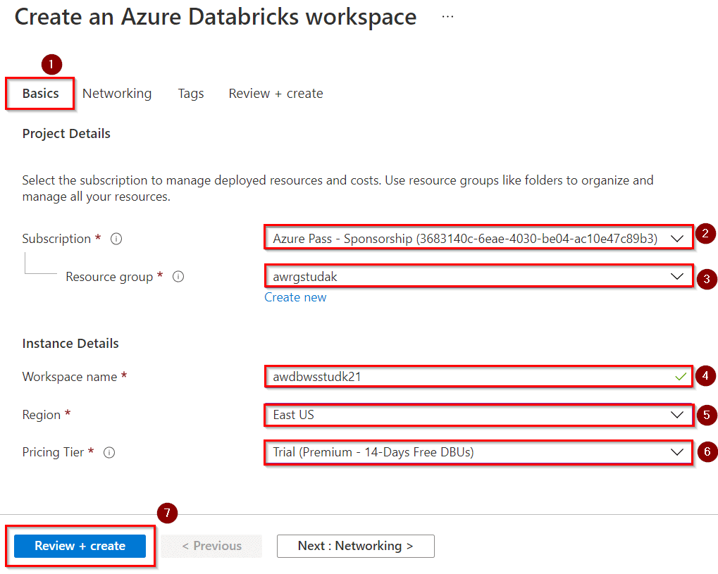
Task: Click the dropdown chevron on the Subscription field
Action: 679,237
